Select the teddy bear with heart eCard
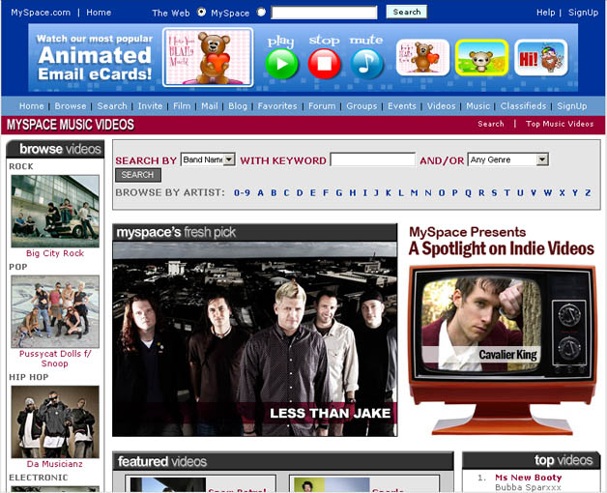 point(220,57)
